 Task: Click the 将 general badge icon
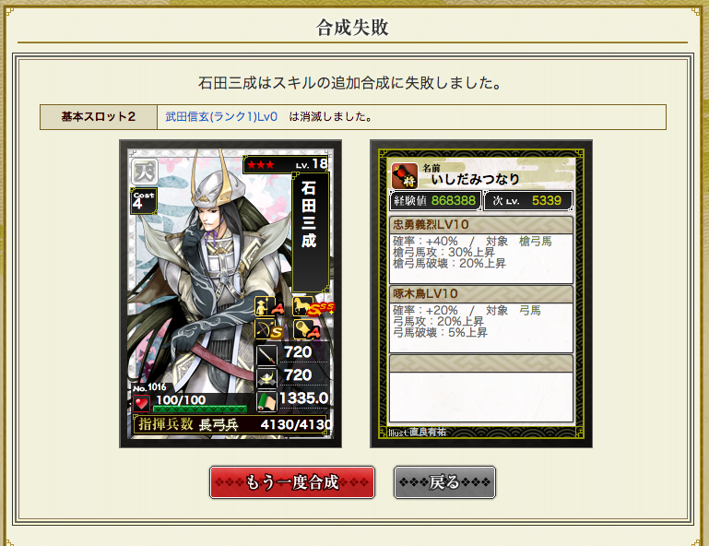tap(404, 175)
